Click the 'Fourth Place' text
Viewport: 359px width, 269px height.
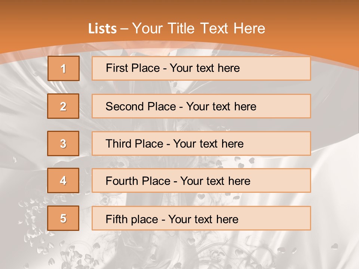pyautogui.click(x=137, y=181)
